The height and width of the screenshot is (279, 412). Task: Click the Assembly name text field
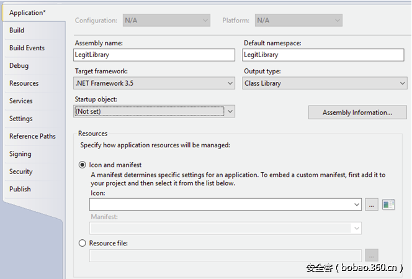click(154, 55)
